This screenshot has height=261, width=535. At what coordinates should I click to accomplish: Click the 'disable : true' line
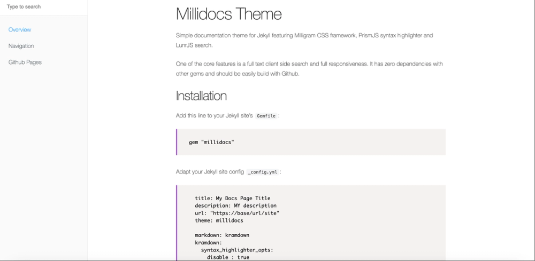[228, 257]
